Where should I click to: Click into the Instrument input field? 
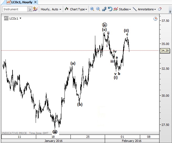(x=15, y=9)
